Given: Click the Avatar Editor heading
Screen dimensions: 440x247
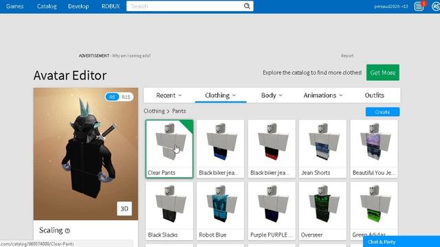Looking at the screenshot, I should pos(70,75).
